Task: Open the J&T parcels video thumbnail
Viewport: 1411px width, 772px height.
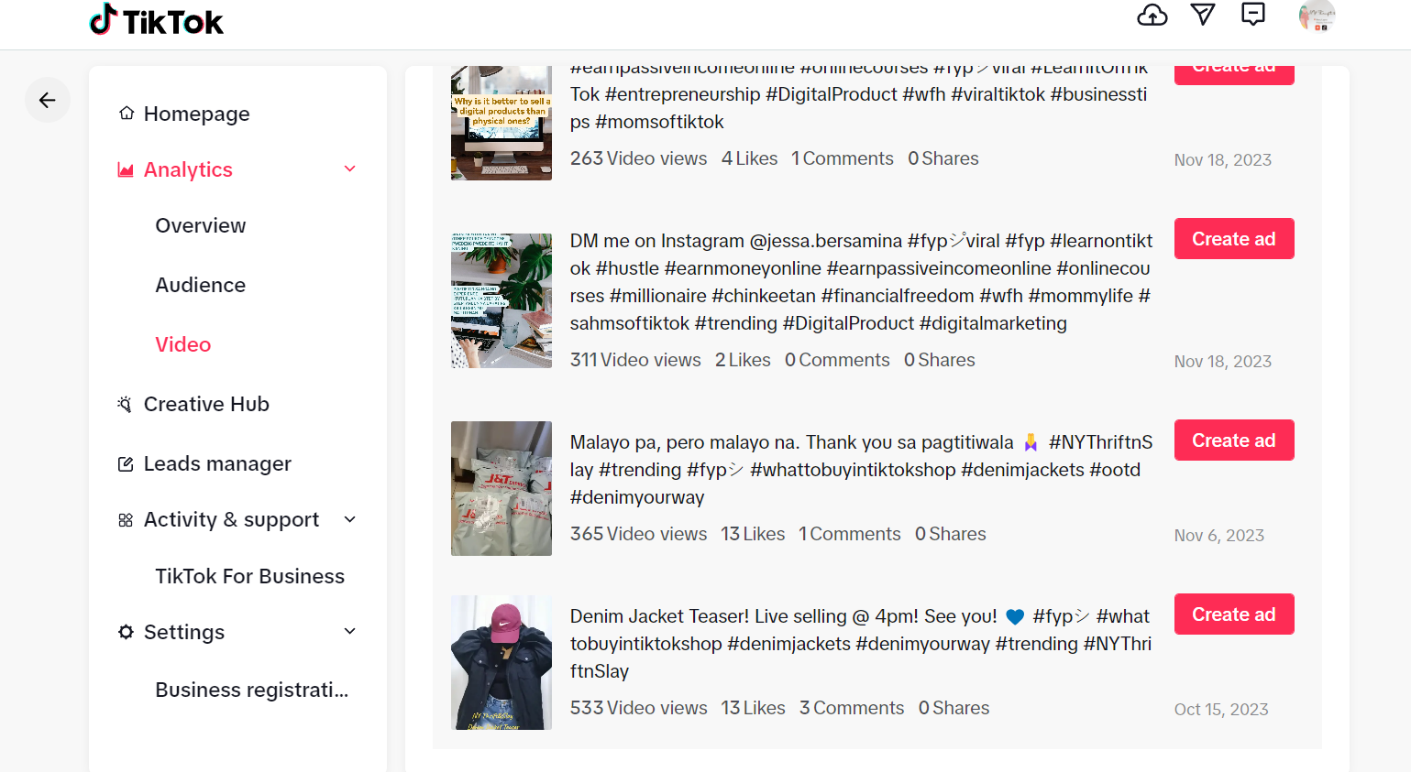Action: 502,488
